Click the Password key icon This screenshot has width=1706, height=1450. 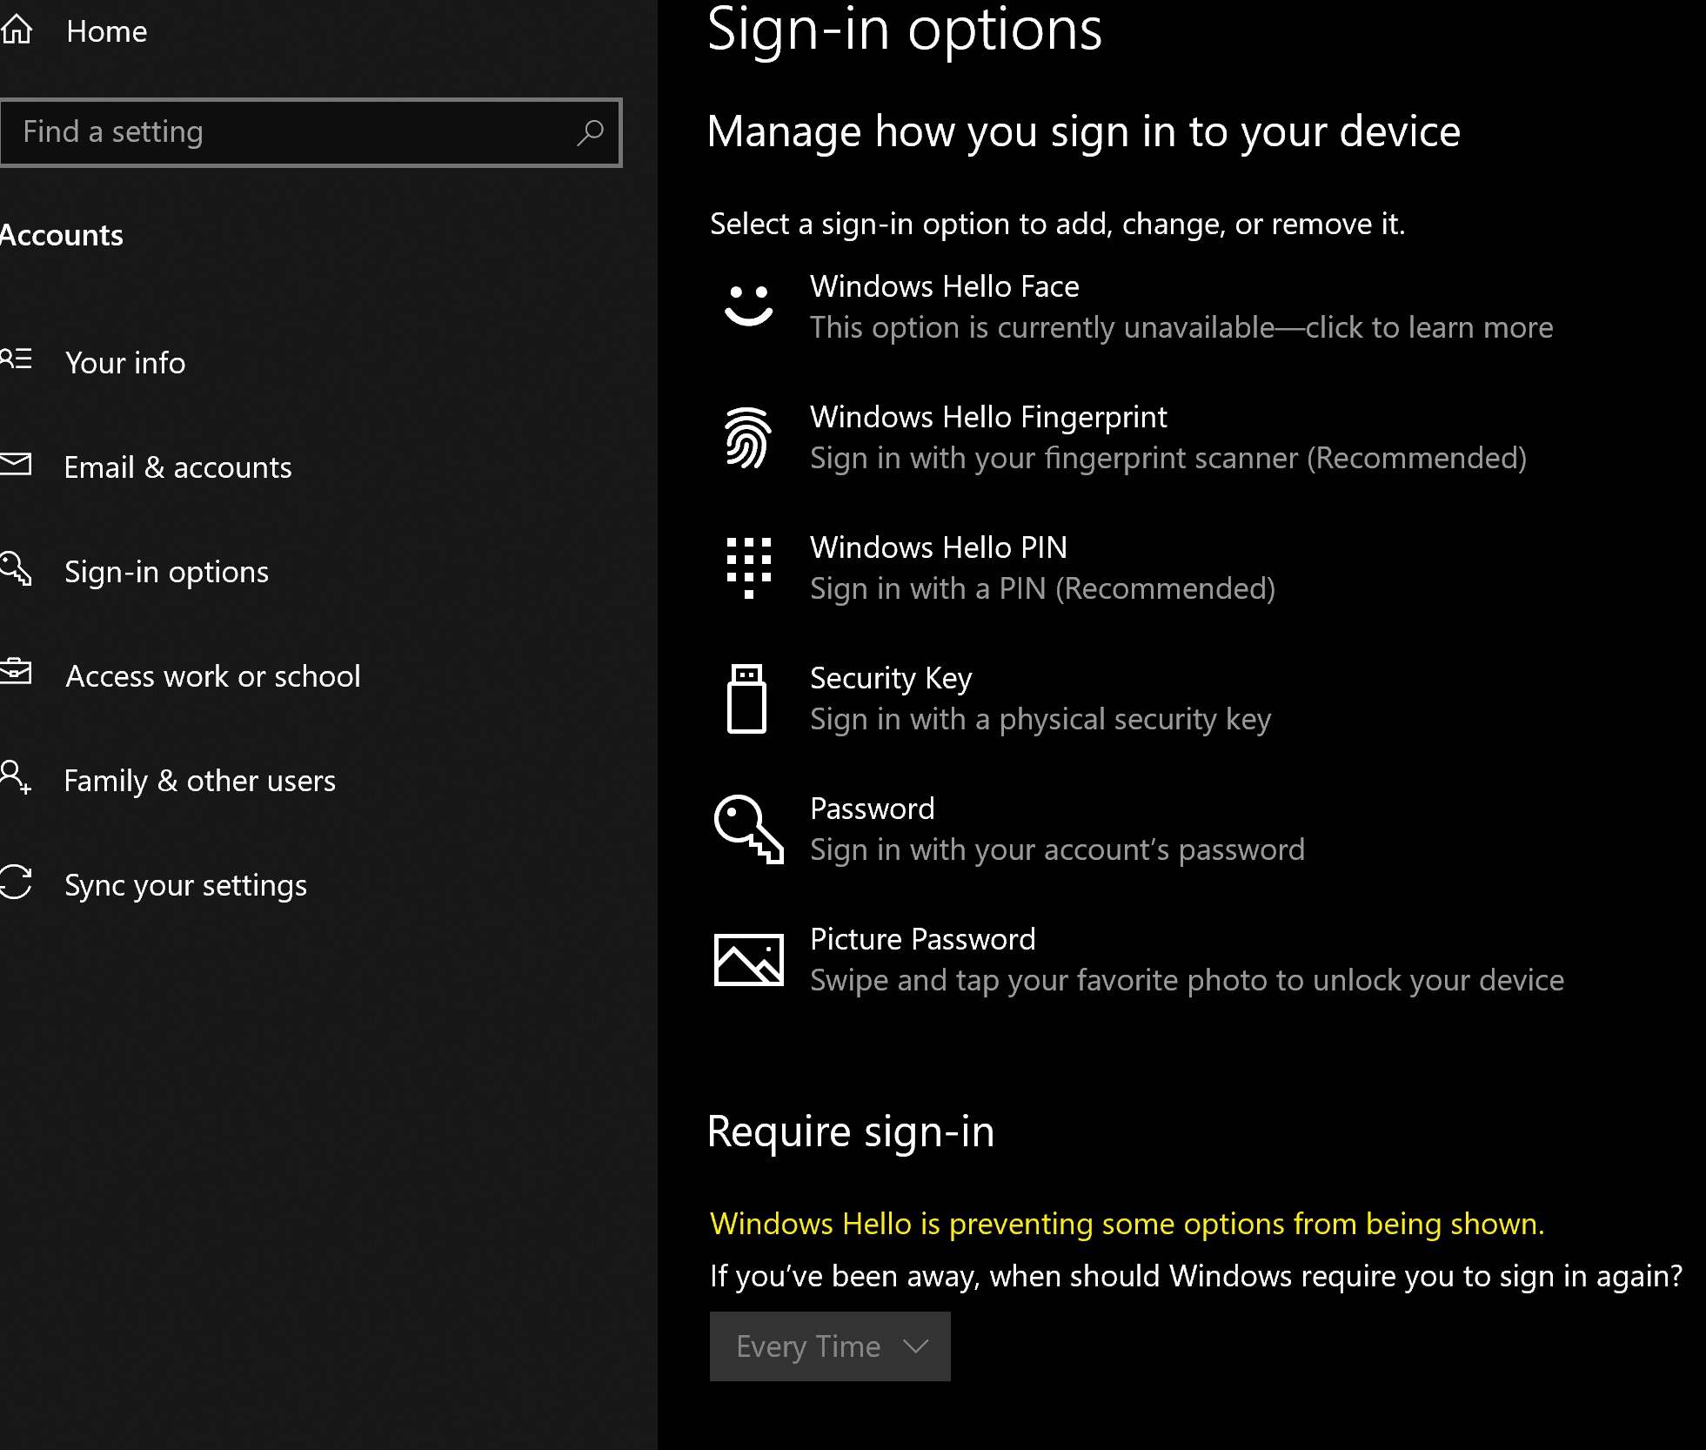(748, 829)
